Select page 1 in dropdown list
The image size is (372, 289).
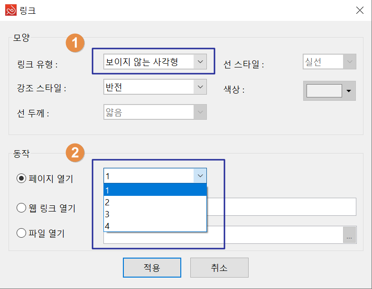tap(155, 190)
